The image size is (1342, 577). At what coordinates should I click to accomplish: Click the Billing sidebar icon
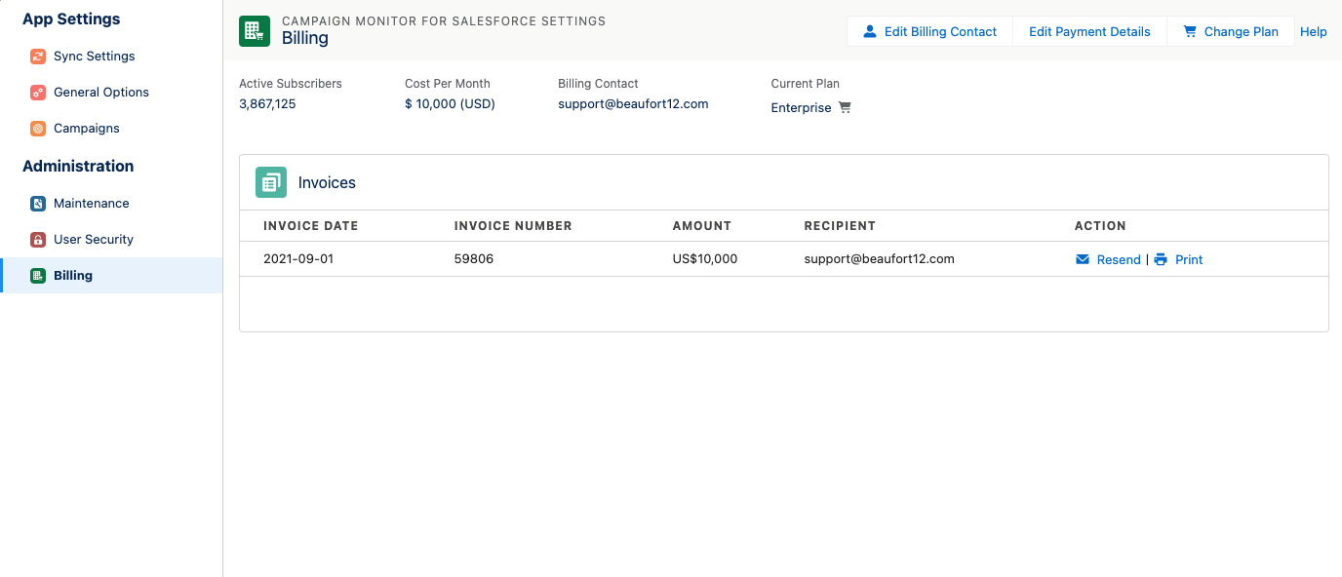point(38,276)
